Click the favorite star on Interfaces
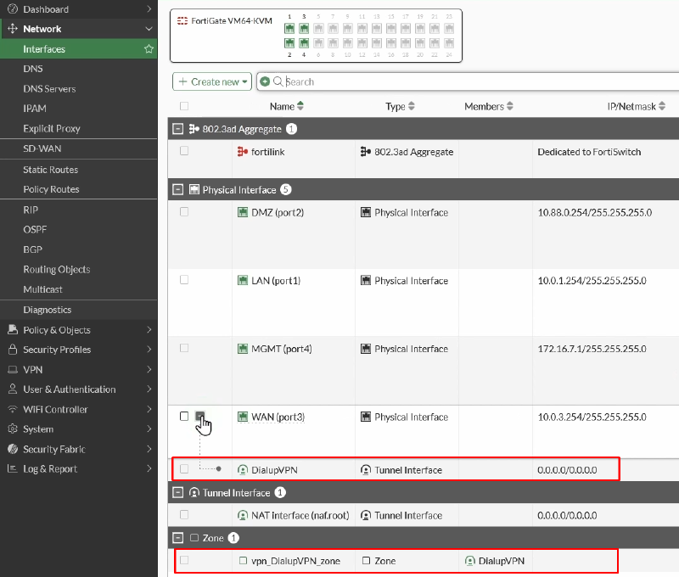The width and height of the screenshot is (679, 577). (x=149, y=49)
